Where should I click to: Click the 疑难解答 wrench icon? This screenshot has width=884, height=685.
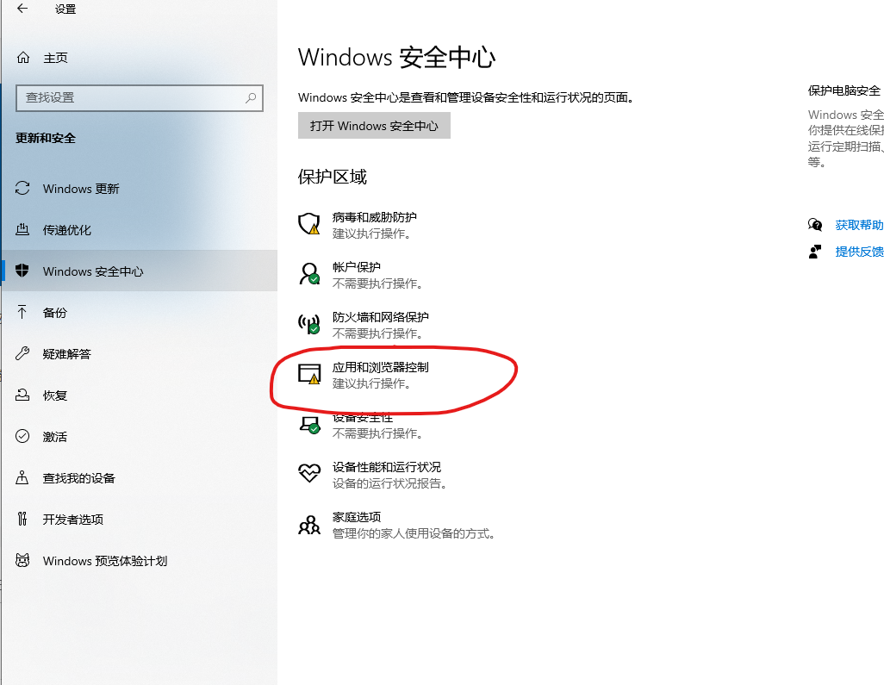coord(22,353)
